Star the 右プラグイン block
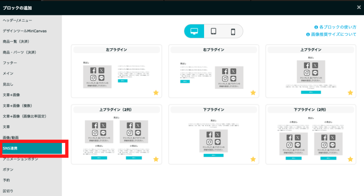 [253, 92]
